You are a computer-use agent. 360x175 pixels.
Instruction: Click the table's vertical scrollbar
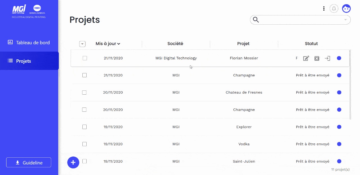(x=350, y=85)
